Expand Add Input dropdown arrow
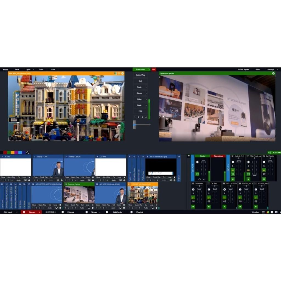The height and width of the screenshot is (281, 281). (17, 212)
